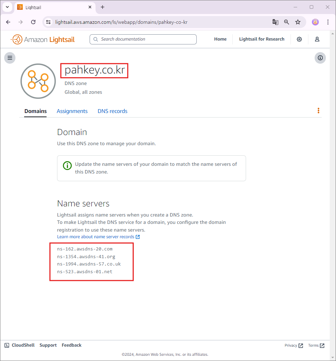
Task: Open the Terms link
Action: coord(316,345)
